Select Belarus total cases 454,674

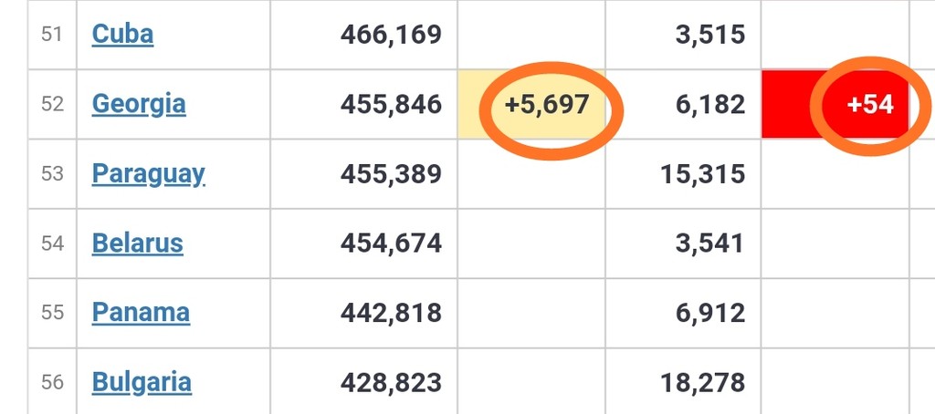pos(391,243)
